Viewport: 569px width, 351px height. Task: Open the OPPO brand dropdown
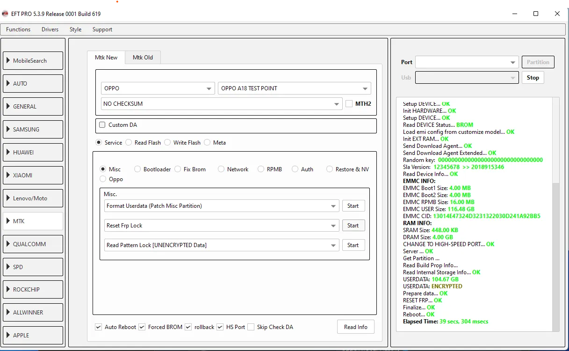click(x=209, y=88)
